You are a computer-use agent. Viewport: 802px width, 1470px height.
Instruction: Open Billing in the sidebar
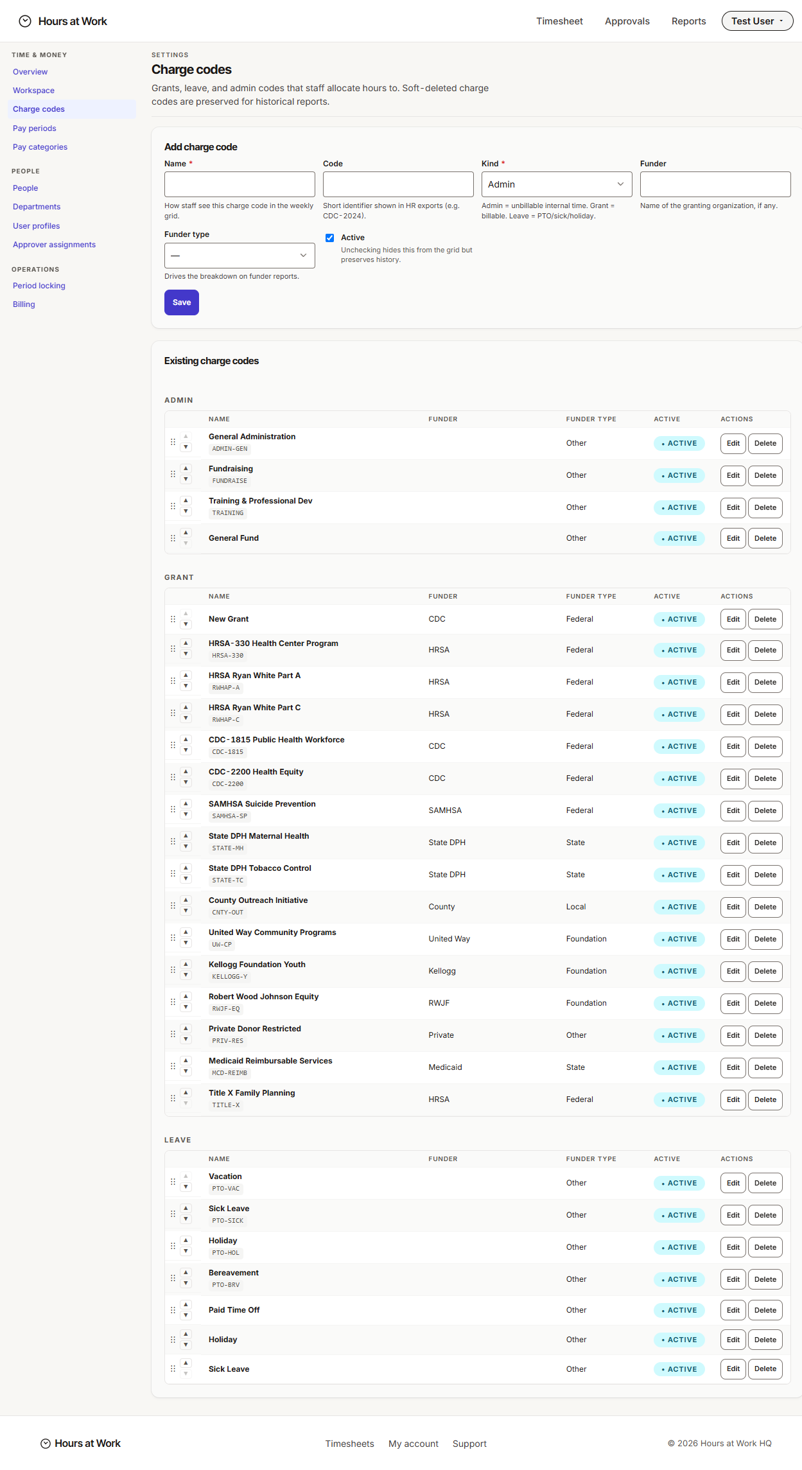(x=24, y=304)
